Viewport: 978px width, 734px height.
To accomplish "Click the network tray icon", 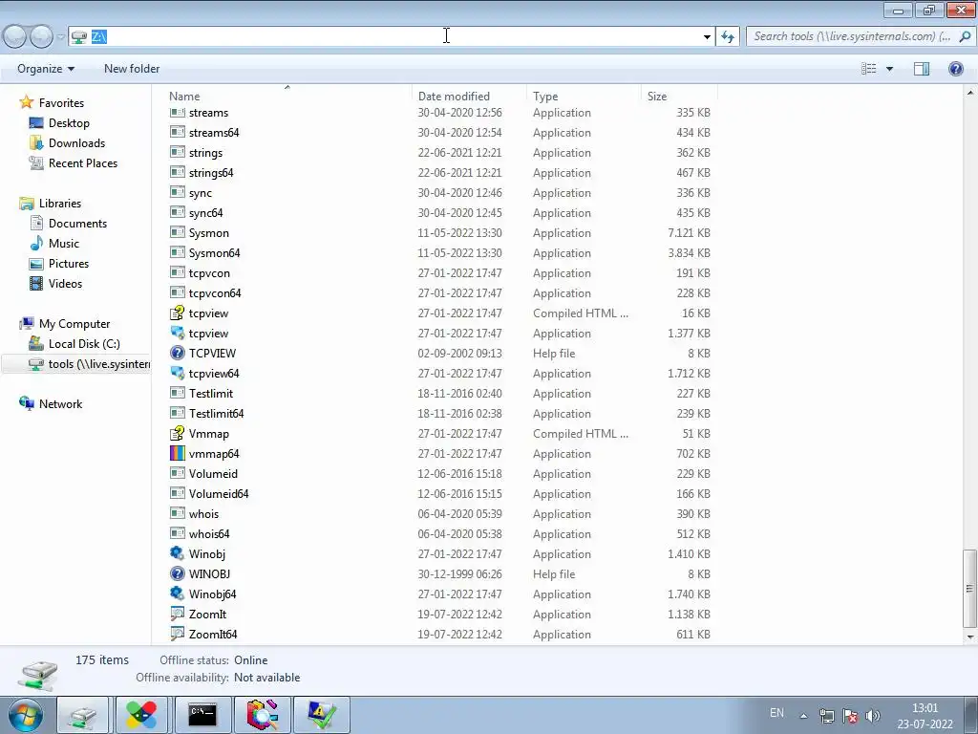I will coord(826,716).
